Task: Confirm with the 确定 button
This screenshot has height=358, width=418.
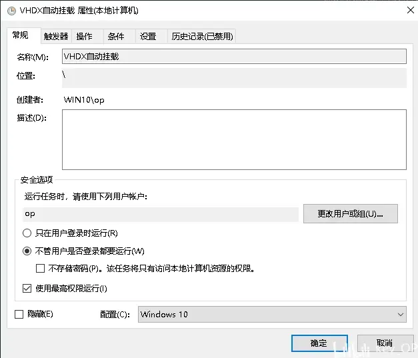Action: pyautogui.click(x=319, y=343)
